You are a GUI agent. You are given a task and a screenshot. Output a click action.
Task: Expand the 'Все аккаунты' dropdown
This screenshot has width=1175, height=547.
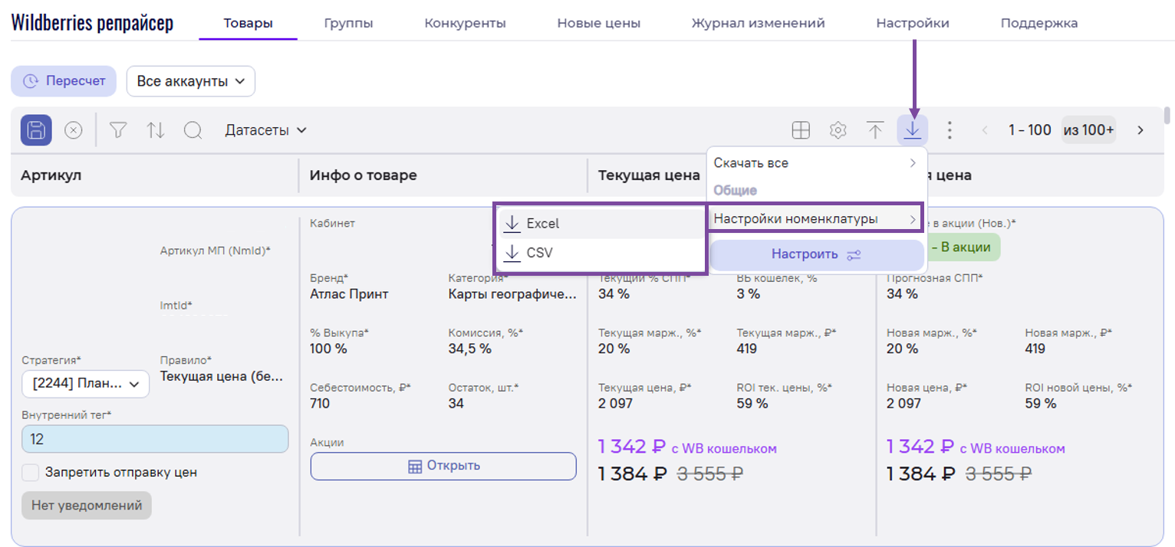(x=190, y=81)
